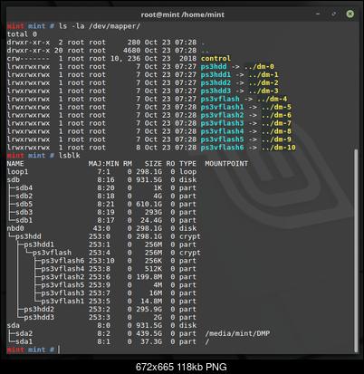Click the 'lsblk' command text
This screenshot has width=364, height=374.
click(69, 156)
